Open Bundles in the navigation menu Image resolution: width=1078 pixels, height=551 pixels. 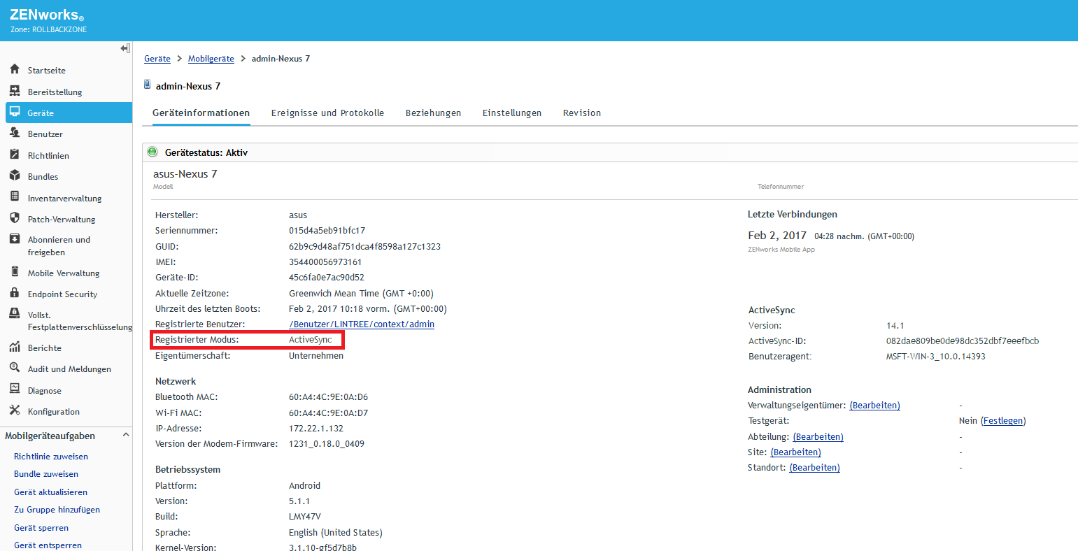click(x=43, y=176)
